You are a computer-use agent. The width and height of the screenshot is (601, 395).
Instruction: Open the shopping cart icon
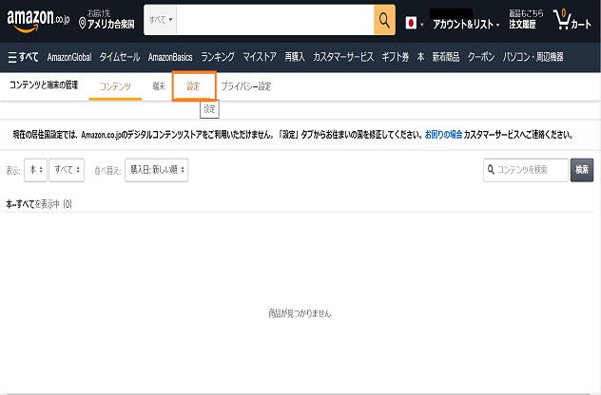pos(572,20)
